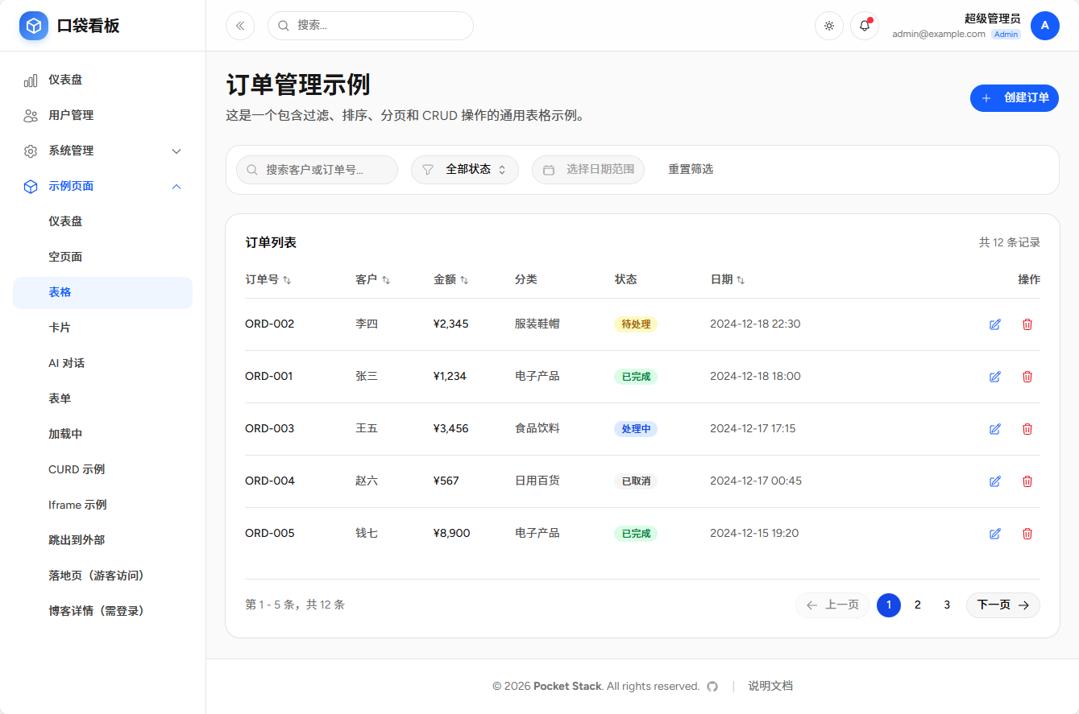Edit order ORD-003 using the pencil icon
The image size is (1079, 714).
994,428
